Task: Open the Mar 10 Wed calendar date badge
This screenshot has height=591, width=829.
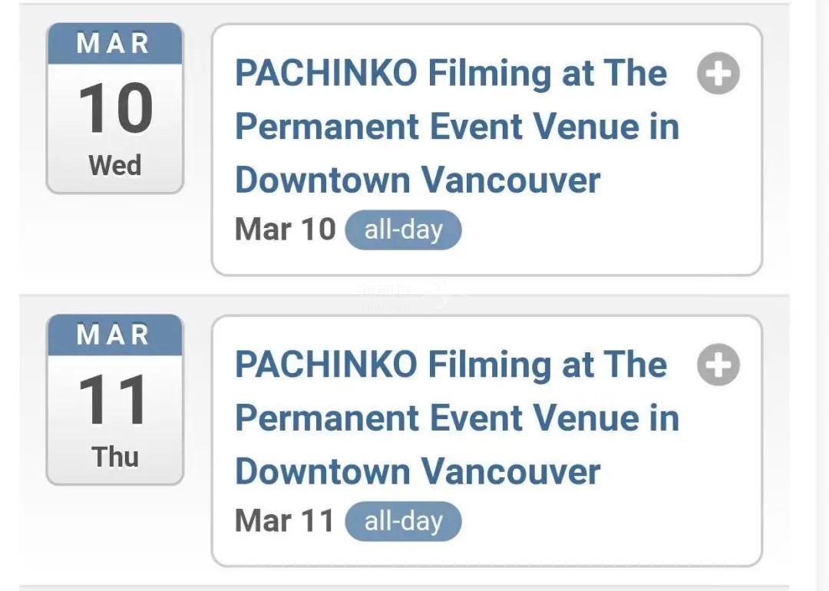Action: (115, 108)
